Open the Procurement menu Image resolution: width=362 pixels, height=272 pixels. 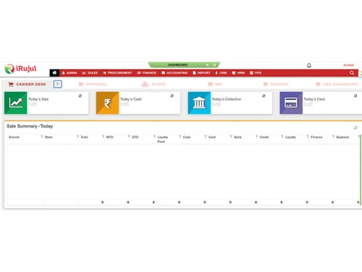point(117,73)
